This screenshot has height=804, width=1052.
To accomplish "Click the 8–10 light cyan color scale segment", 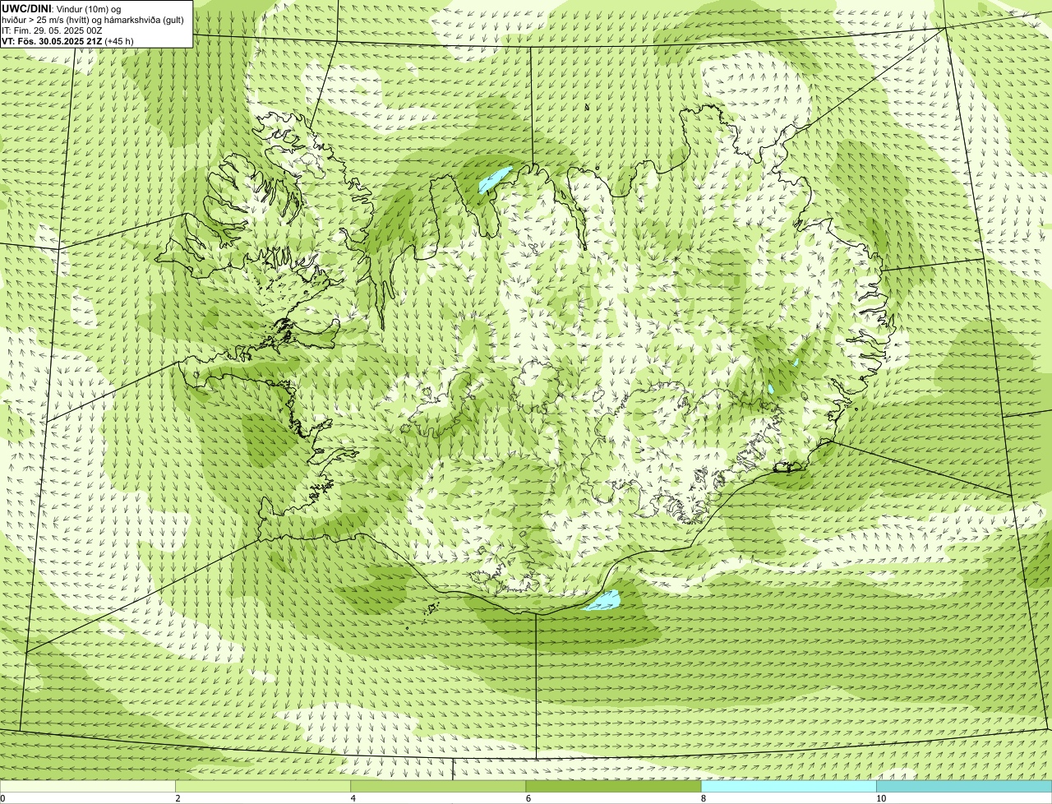I will pos(788,786).
